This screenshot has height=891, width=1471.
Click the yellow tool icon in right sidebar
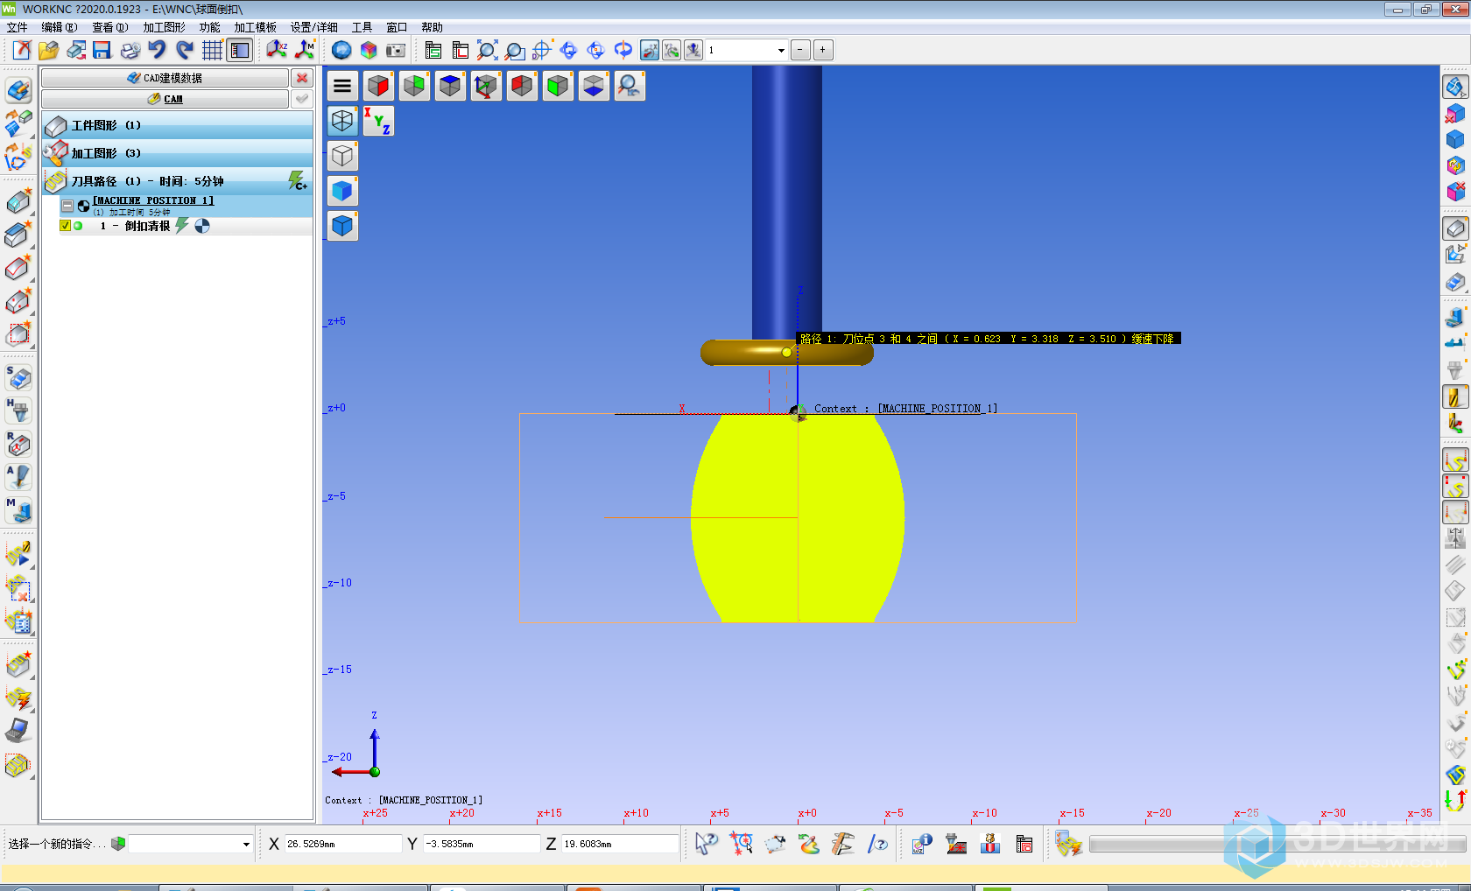1455,396
